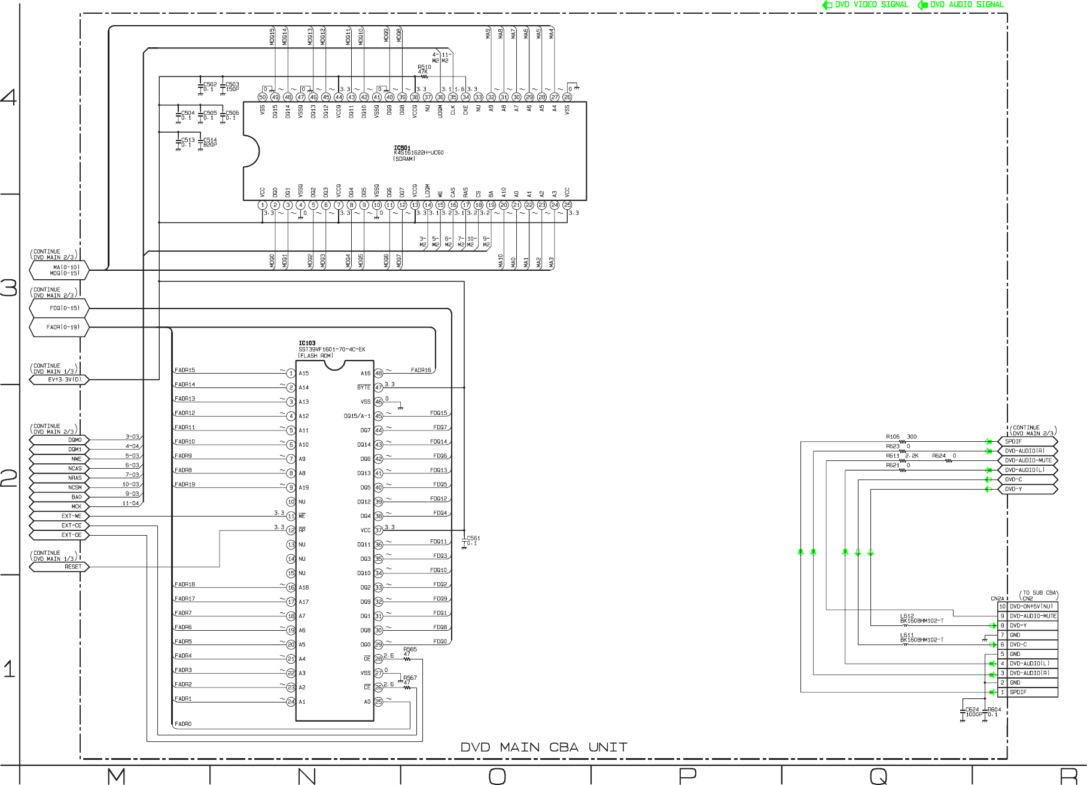This screenshot has height=785, width=1087.
Task: Click grid column letter Q
Action: click(878, 776)
